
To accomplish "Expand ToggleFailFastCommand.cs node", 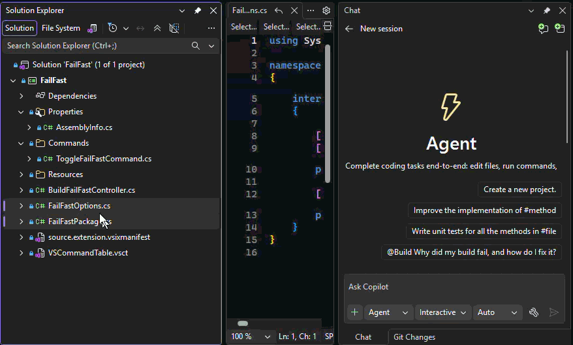I will pyautogui.click(x=29, y=159).
